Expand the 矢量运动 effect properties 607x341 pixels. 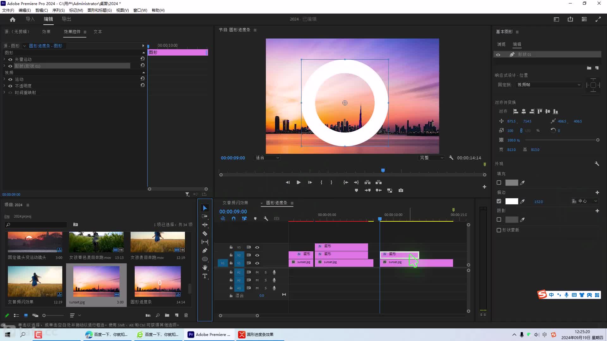[4, 59]
